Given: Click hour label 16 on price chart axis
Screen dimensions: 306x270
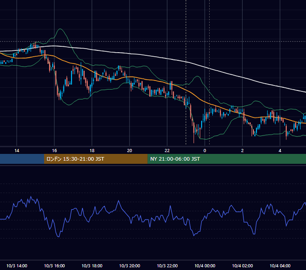Looking at the screenshot, I should [54, 151].
